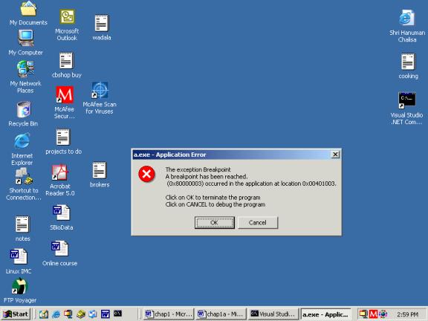This screenshot has width=428, height=321.
Task: Select the Recycle Bin icon
Action: pyautogui.click(x=23, y=114)
